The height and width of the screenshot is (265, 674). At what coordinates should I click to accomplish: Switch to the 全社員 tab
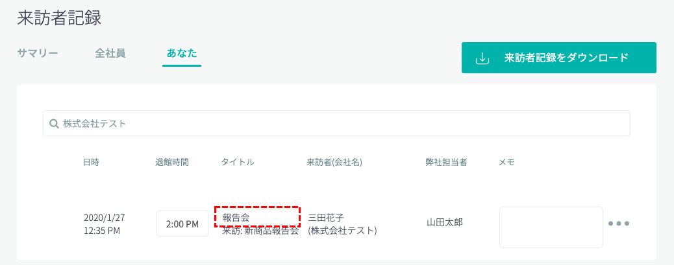(x=110, y=53)
